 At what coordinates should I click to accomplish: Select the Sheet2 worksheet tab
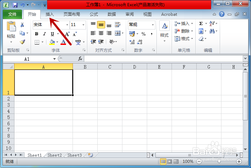55,155
